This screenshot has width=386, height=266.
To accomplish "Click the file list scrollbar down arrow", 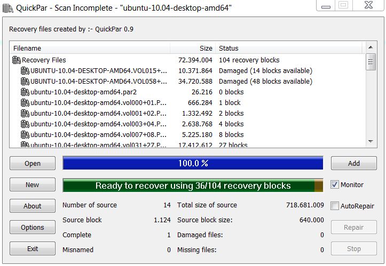I will pos(371,141).
